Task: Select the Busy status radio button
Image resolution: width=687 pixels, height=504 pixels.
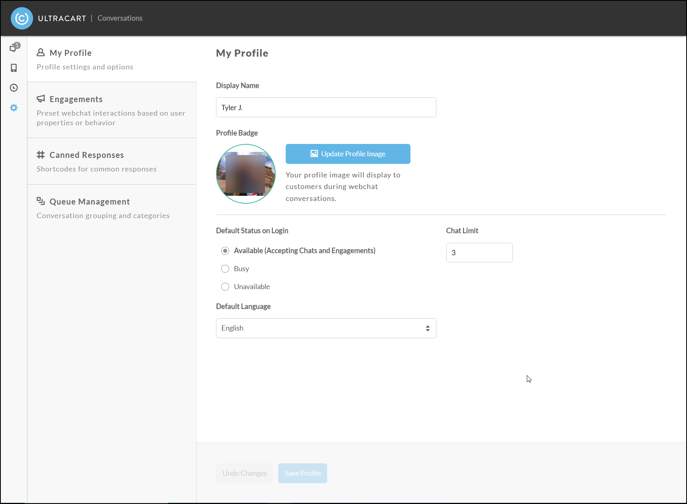Action: pos(225,269)
